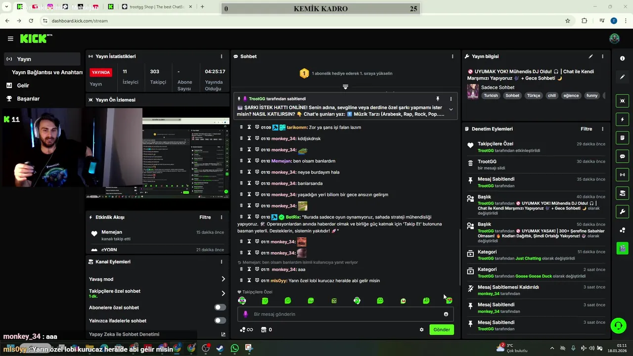Screen dimensions: 633x356
Task: Open WhatsApp from the taskbar
Action: point(234,348)
